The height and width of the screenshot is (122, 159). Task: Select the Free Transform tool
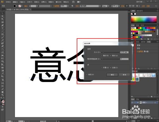point(3,58)
